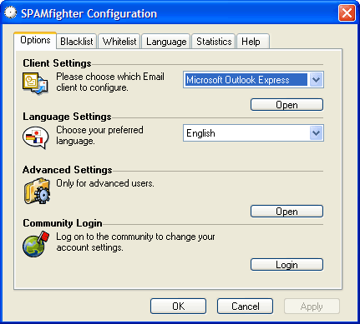360x324 pixels.
Task: Click the 'Language Settings' heading
Action: [67, 117]
